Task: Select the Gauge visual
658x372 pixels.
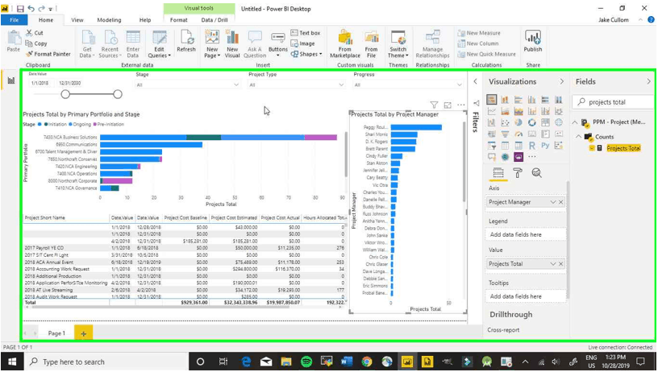Action: click(518, 134)
